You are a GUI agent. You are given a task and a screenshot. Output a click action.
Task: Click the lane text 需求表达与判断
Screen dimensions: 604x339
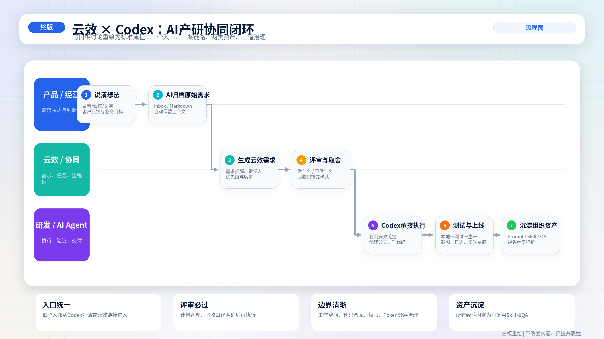click(59, 110)
